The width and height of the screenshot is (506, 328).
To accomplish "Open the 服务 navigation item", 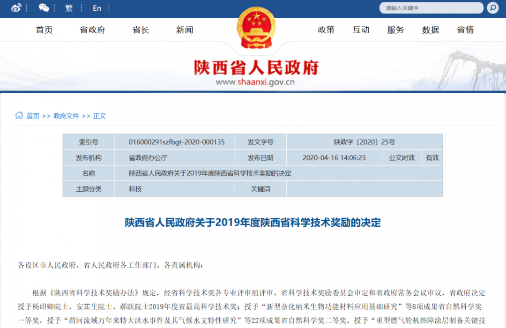I will [x=395, y=30].
